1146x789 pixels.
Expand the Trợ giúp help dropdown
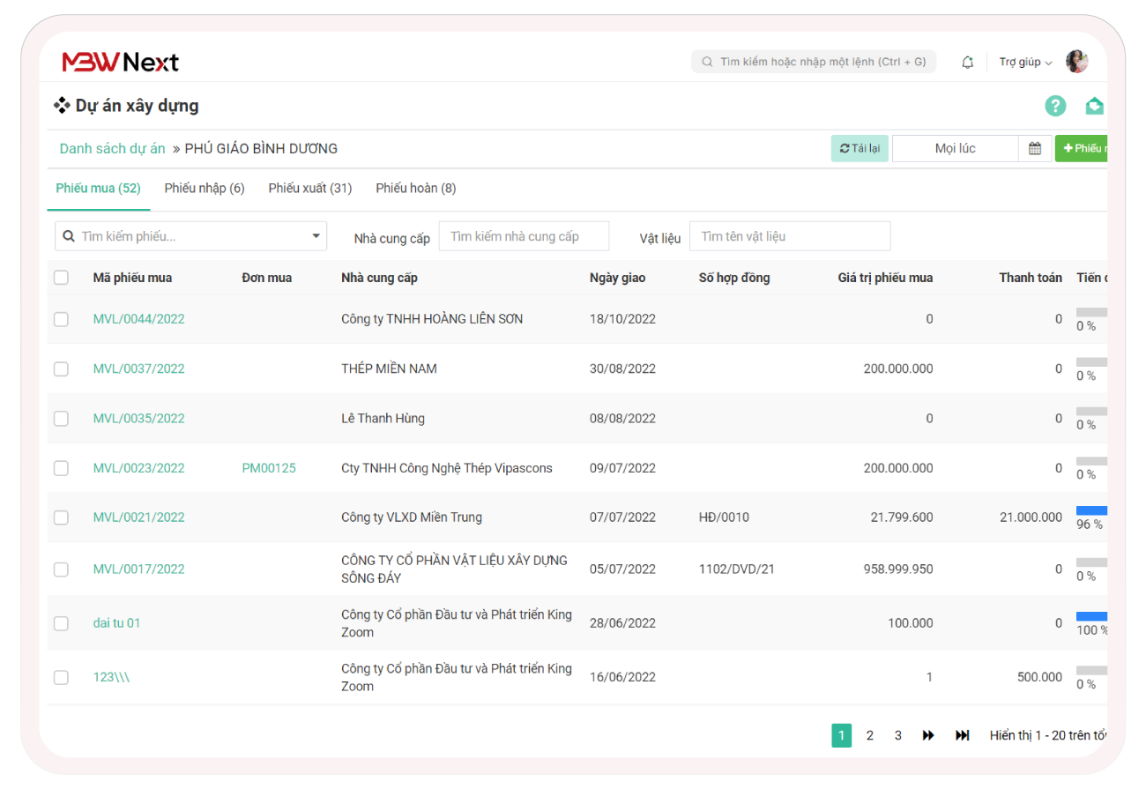[1025, 62]
